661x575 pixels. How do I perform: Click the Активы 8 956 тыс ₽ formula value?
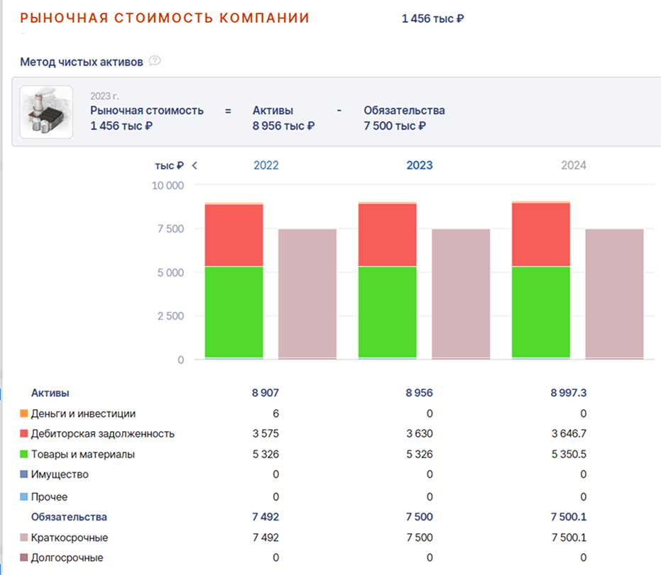pyautogui.click(x=284, y=126)
